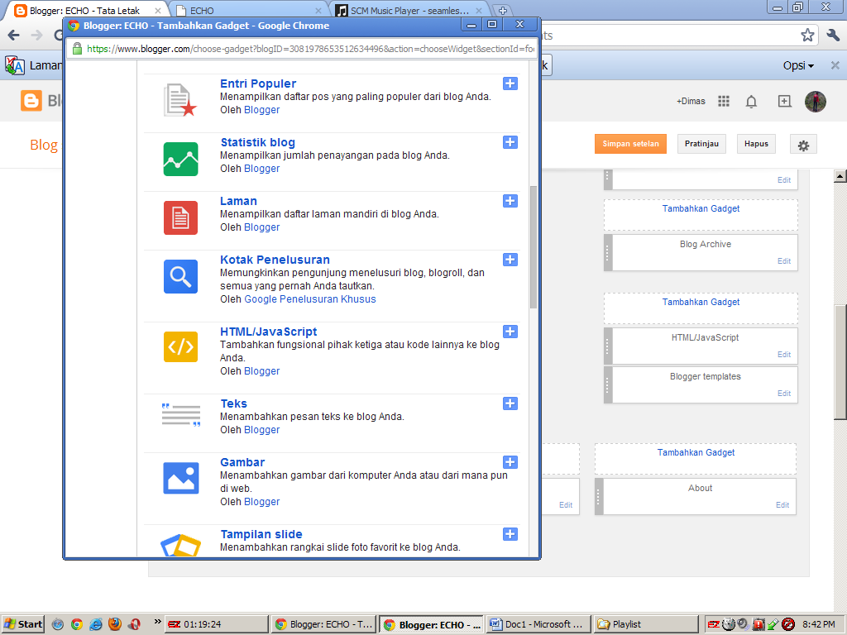Open Doc1 Microsoft Word taskbar item
This screenshot has width=847, height=635.
click(538, 624)
